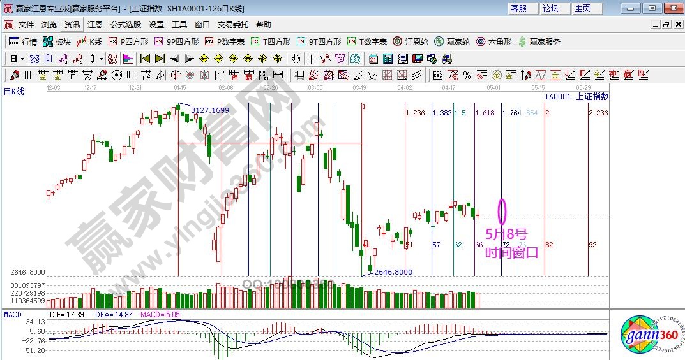This screenshot has width=685, height=360.
Task: Open the 赢家轮 wheel tool
Action: pyautogui.click(x=452, y=41)
